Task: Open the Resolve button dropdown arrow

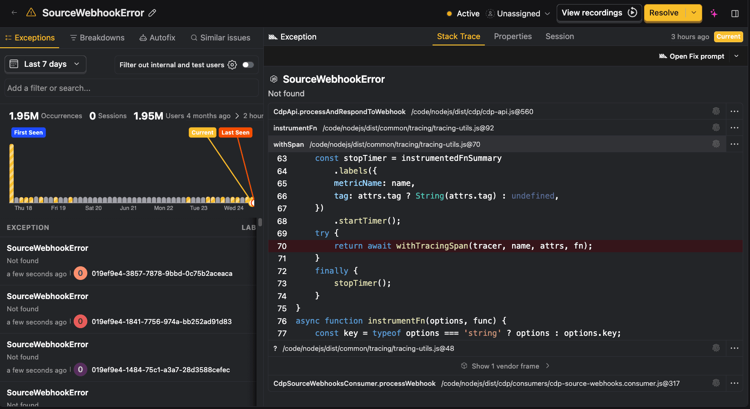Action: 694,13
